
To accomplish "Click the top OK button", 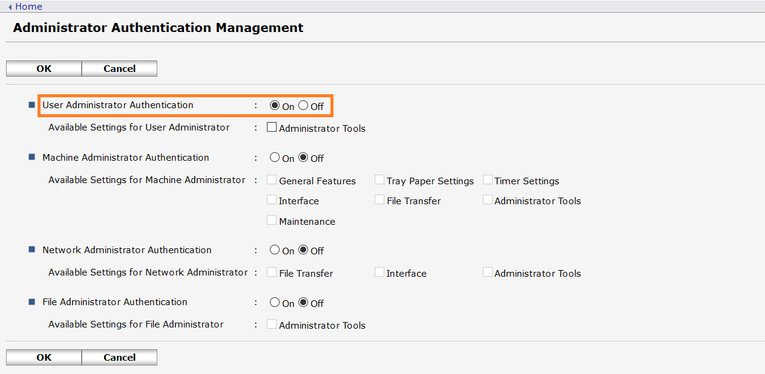I will point(43,68).
